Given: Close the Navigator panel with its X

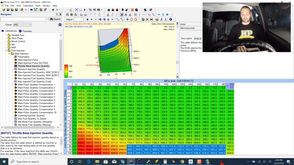Looking at the screenshot, I should [60, 14].
